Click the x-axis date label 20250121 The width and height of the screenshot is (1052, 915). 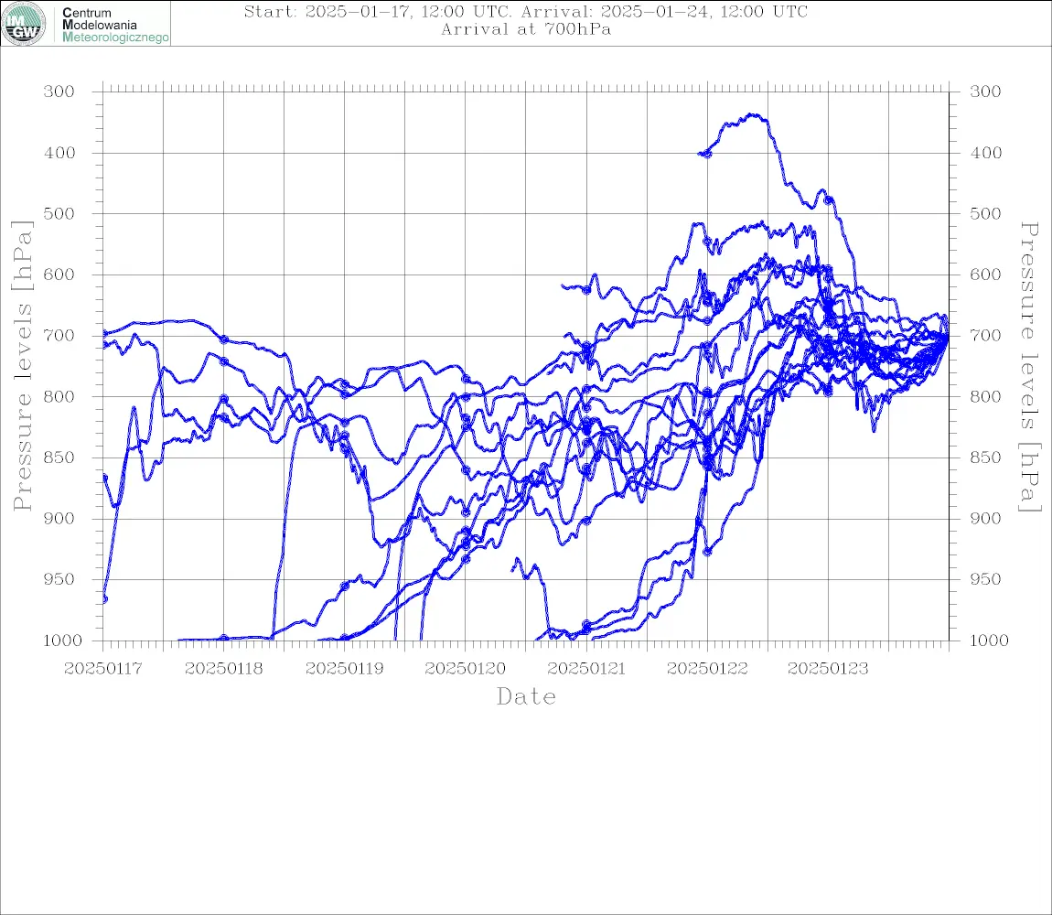click(586, 669)
